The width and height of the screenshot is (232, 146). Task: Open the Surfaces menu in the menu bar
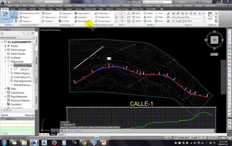(68, 6)
